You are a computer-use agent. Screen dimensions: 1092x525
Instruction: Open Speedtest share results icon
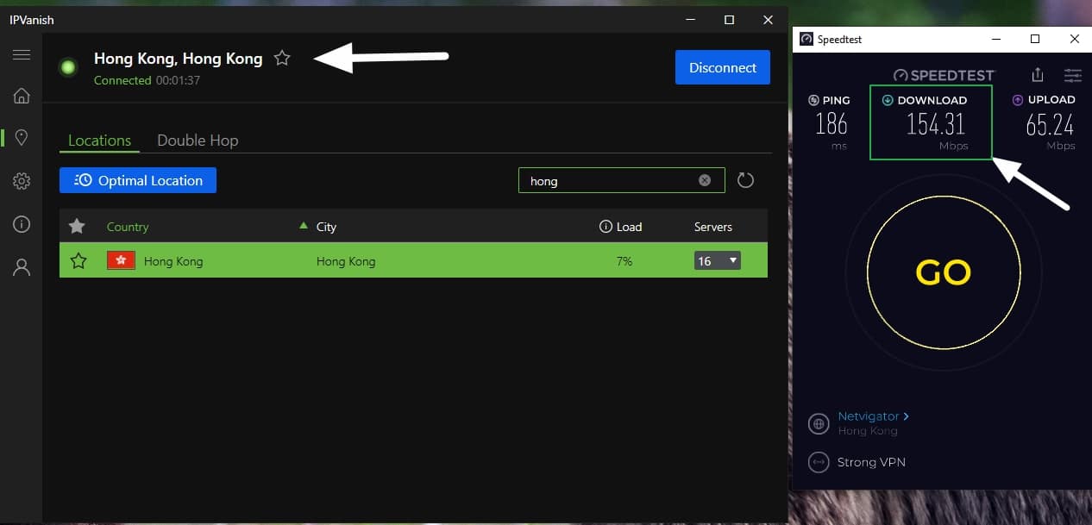coord(1038,75)
